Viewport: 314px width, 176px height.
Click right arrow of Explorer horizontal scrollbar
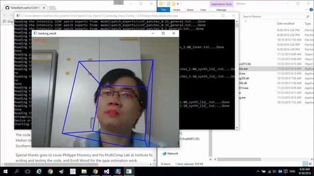pyautogui.click(x=312, y=159)
